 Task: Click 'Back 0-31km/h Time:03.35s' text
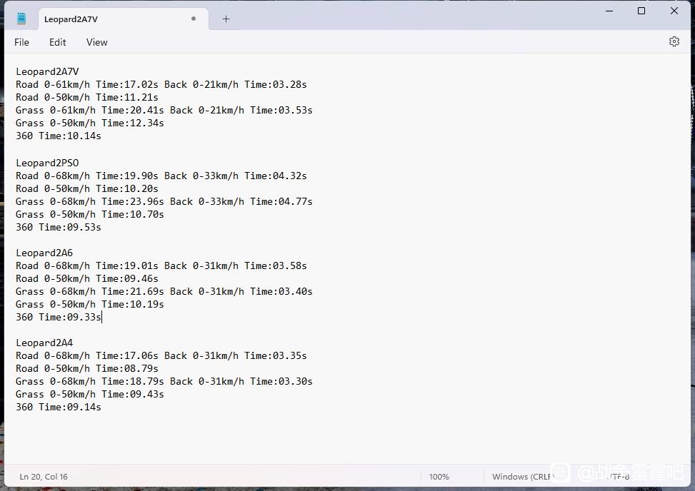[x=236, y=355]
